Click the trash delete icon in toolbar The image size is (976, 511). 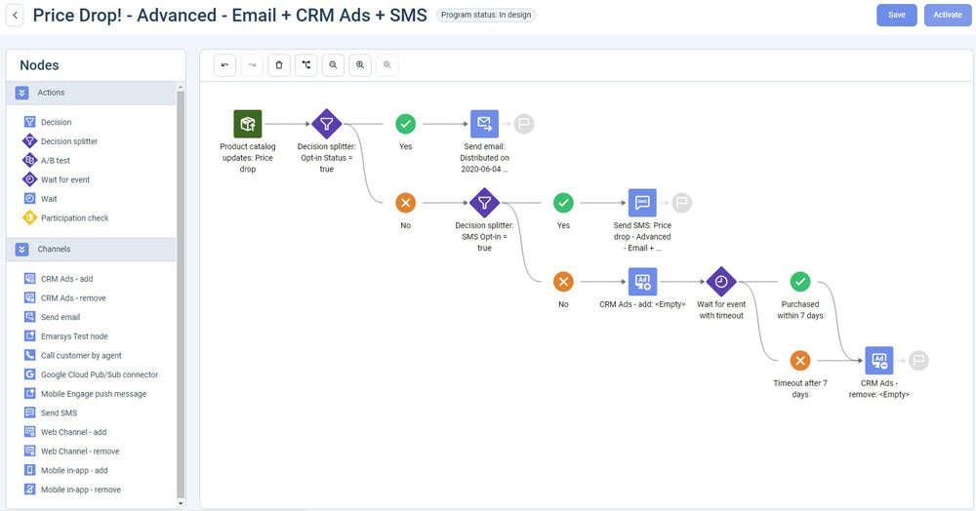point(279,65)
